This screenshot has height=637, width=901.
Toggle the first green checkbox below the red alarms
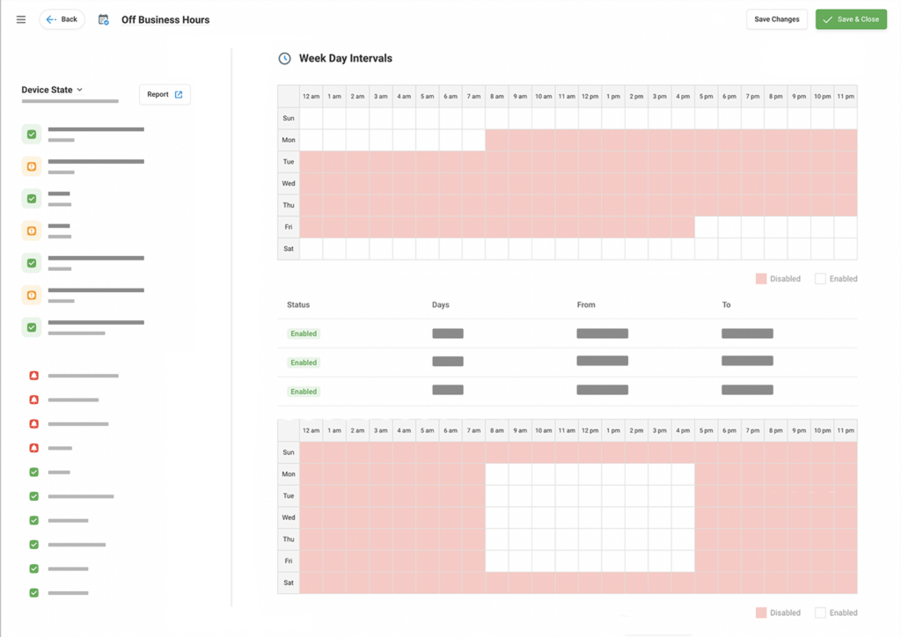[x=34, y=472]
